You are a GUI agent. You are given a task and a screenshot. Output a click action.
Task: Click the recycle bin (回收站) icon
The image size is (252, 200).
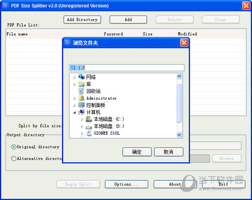pos(81,91)
